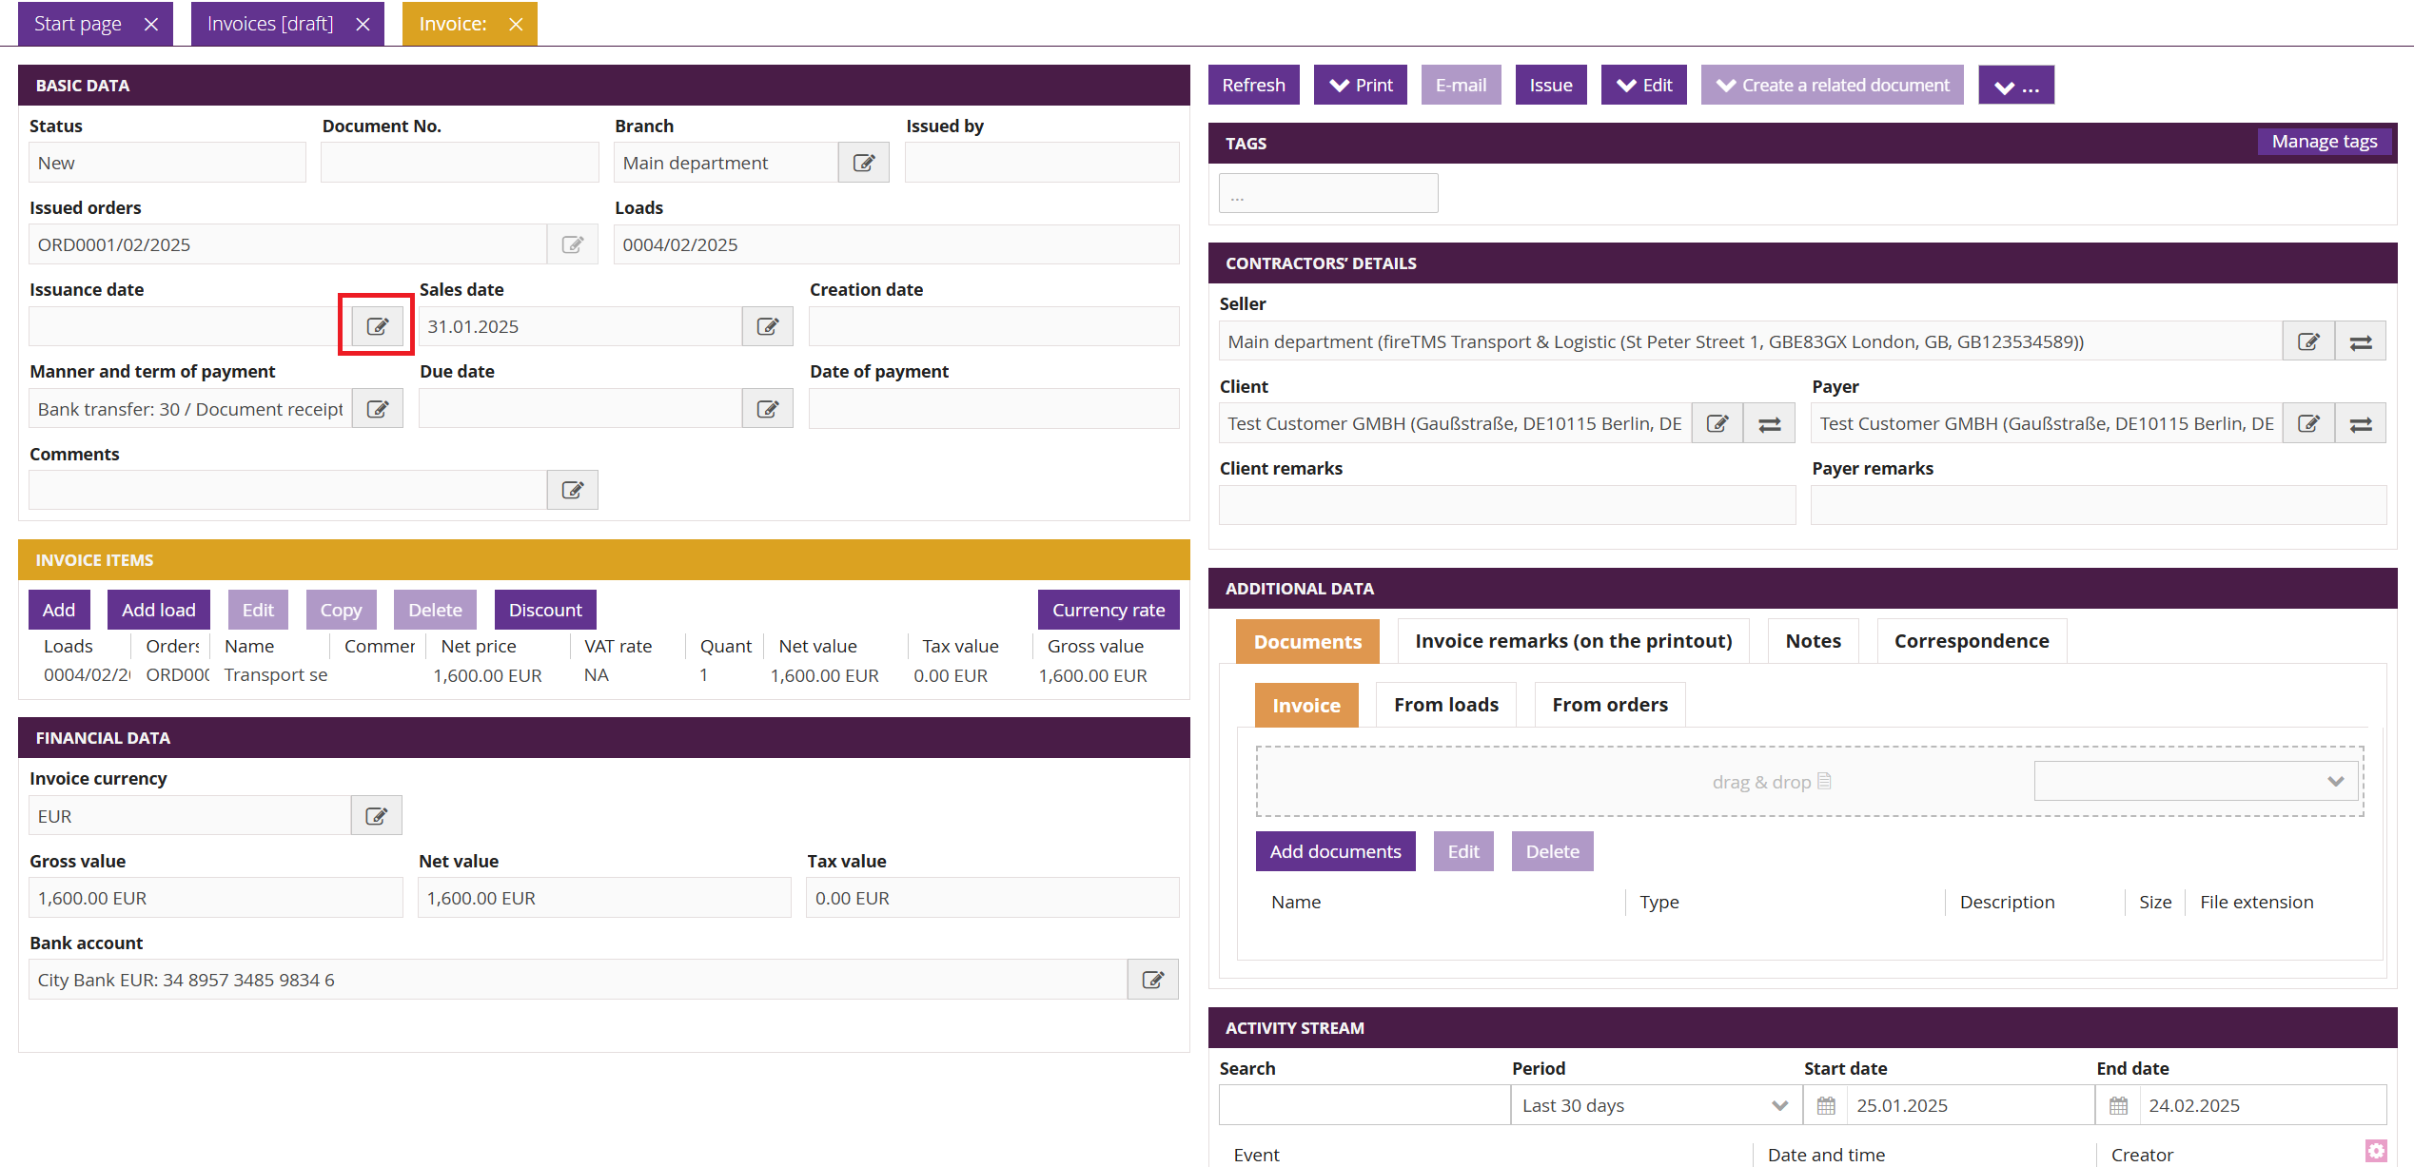Click the Add documents button
The height and width of the screenshot is (1167, 2414).
(x=1334, y=851)
